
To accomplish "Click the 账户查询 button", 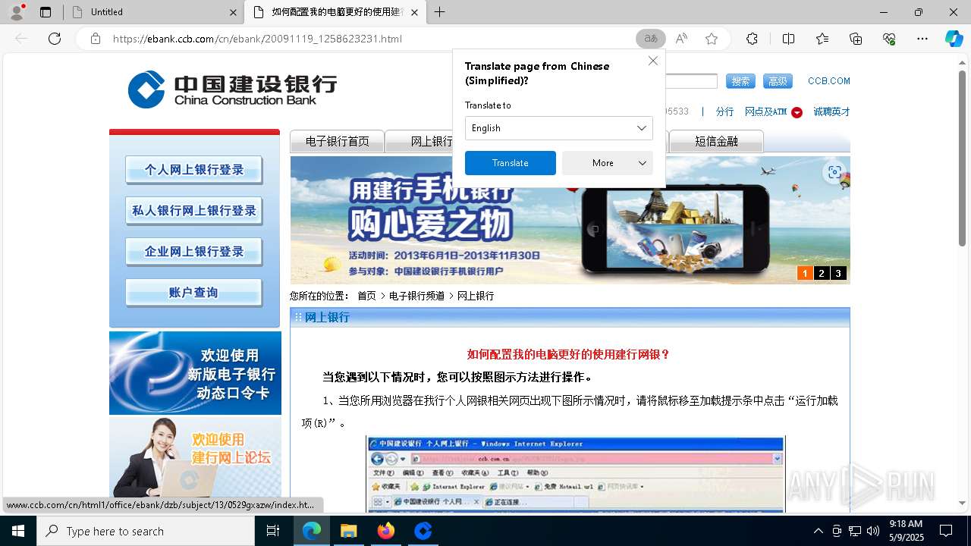I will (x=193, y=293).
